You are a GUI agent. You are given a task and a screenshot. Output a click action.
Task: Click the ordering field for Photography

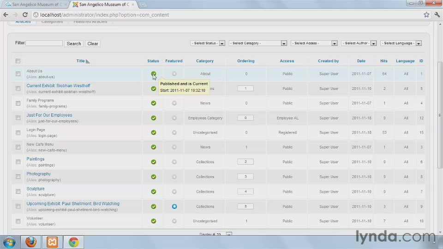tap(245, 177)
